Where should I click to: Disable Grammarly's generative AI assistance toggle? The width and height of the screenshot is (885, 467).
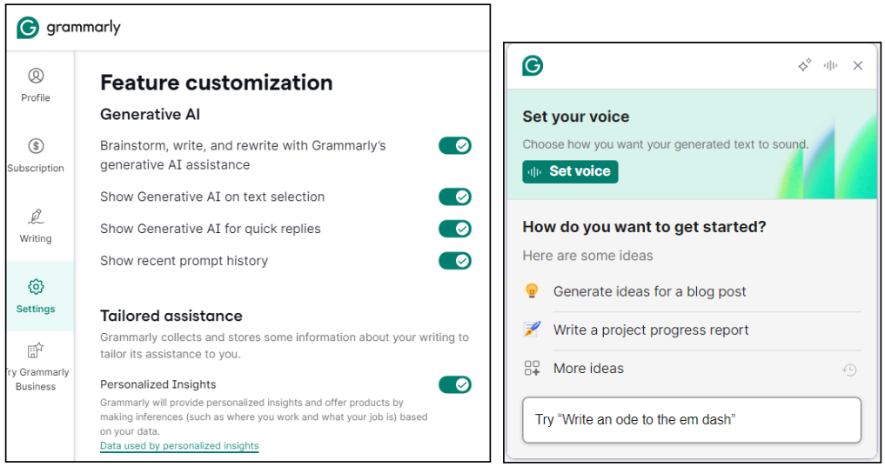(454, 145)
